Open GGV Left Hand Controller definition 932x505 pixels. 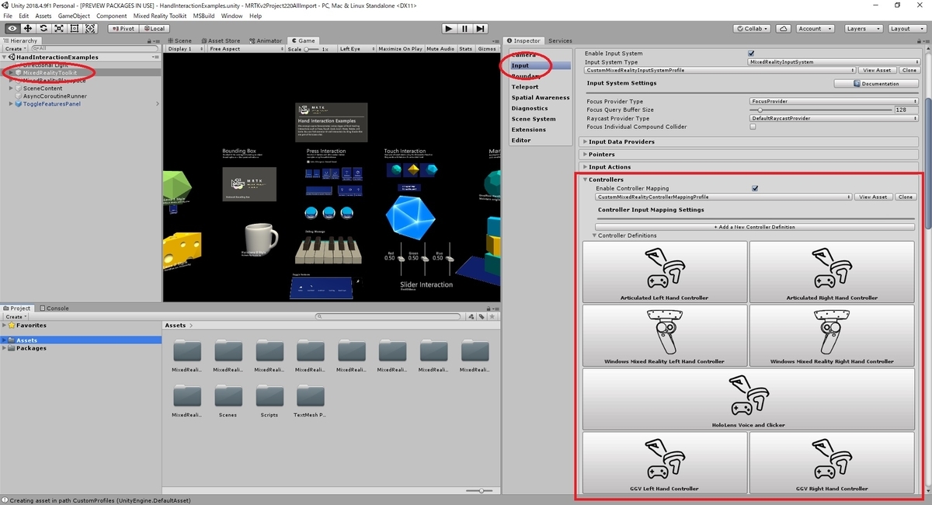point(665,462)
